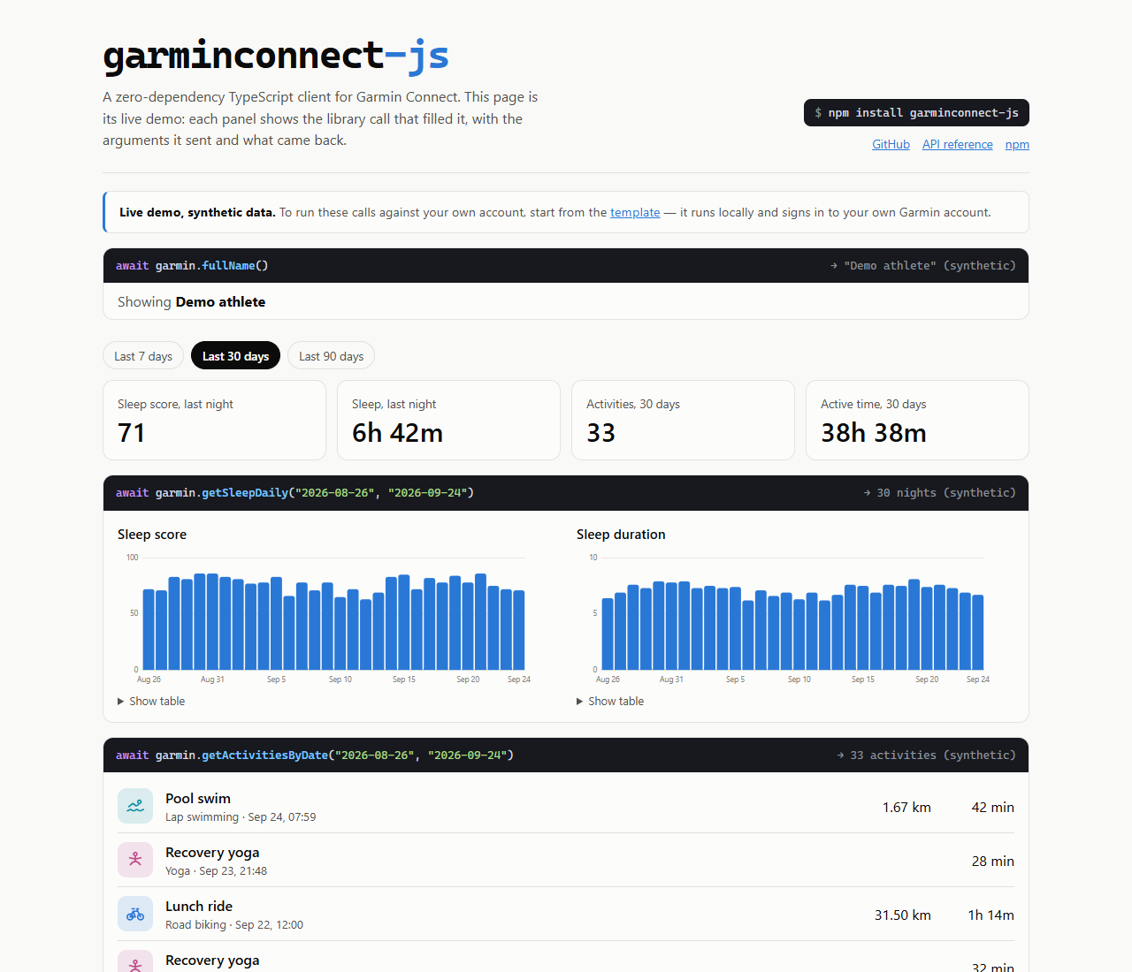Screen dimensions: 1132x972
Task: Click the 31.50 km distance value
Action: tap(903, 915)
